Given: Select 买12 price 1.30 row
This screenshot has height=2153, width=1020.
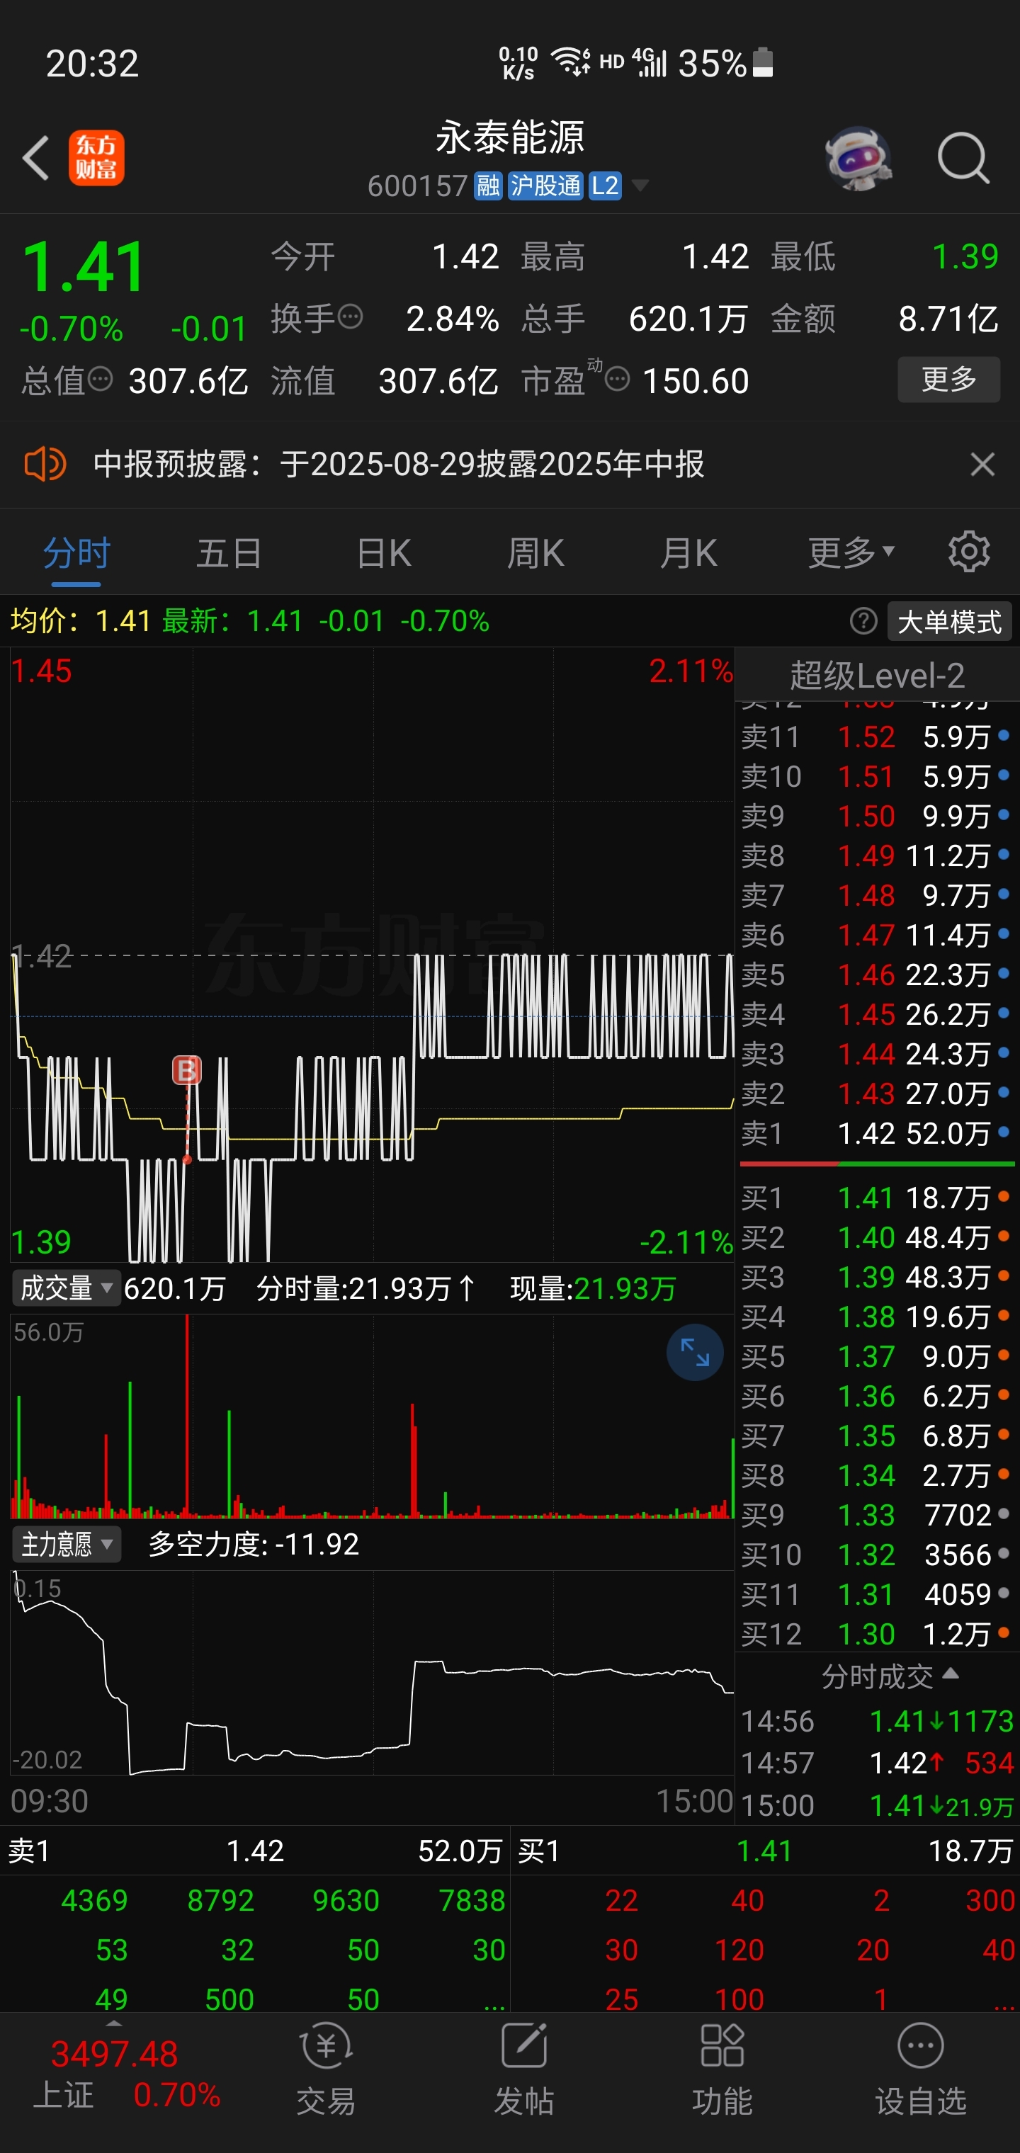Looking at the screenshot, I should coord(876,1634).
